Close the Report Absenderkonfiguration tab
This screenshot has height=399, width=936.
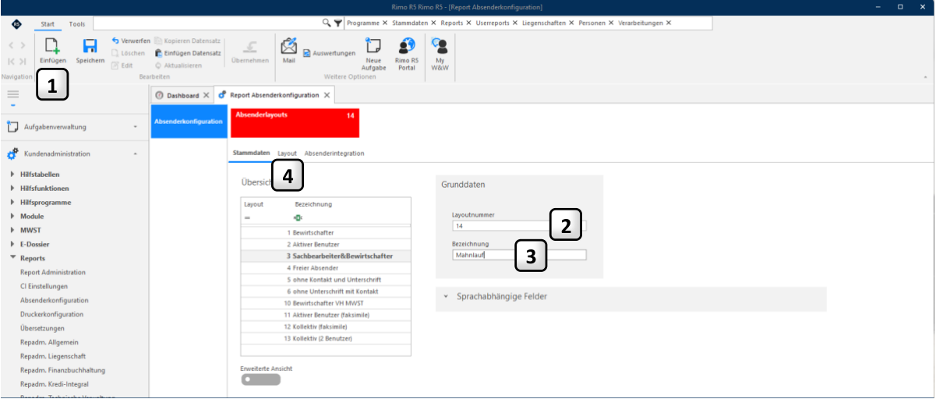tap(327, 95)
